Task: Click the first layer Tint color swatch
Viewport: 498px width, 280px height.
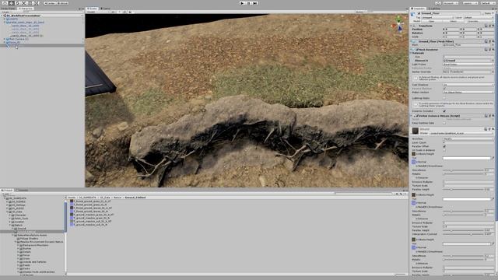Action: point(467,158)
